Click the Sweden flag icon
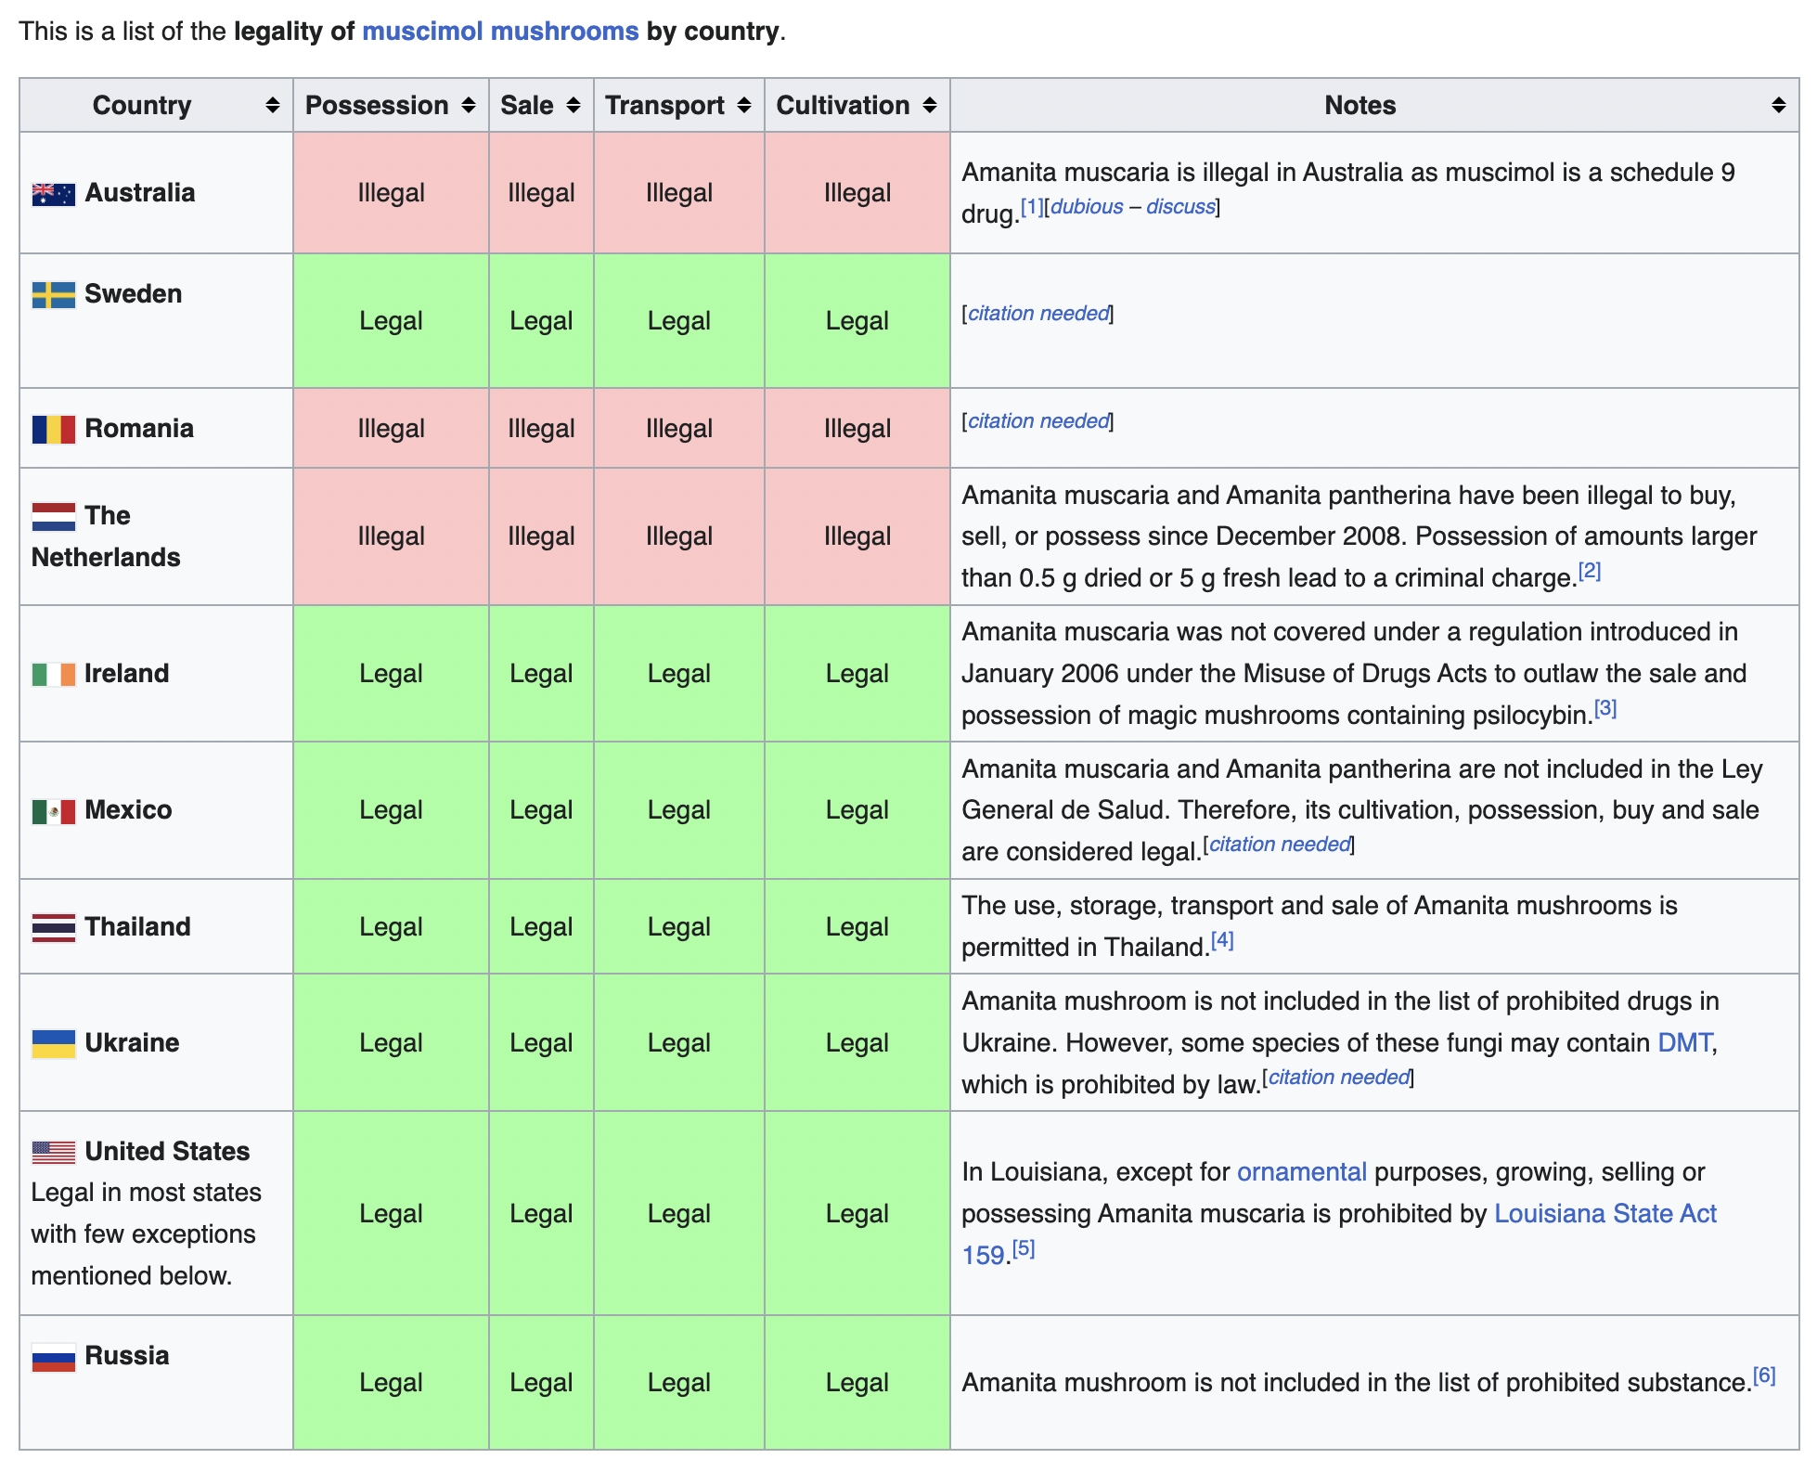Image resolution: width=1817 pixels, height=1472 pixels. tap(53, 295)
